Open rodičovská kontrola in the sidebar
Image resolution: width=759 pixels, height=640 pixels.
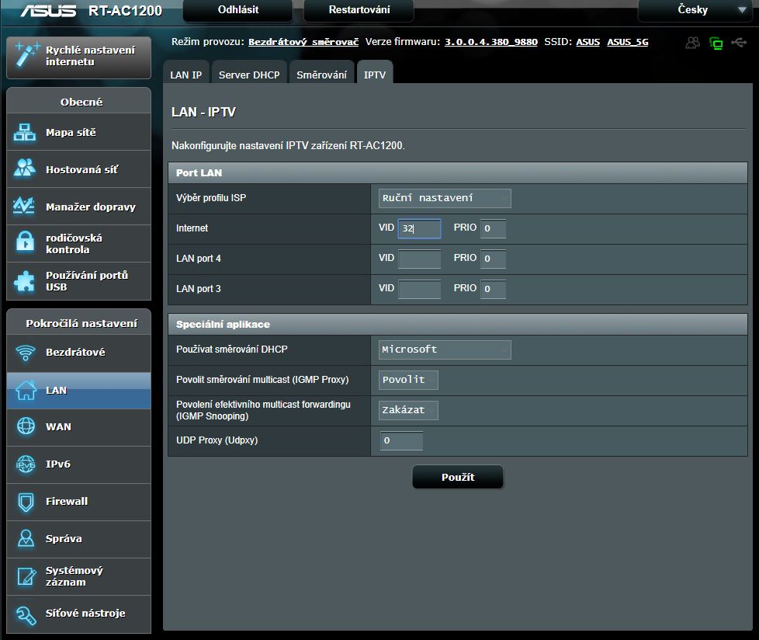pyautogui.click(x=79, y=244)
